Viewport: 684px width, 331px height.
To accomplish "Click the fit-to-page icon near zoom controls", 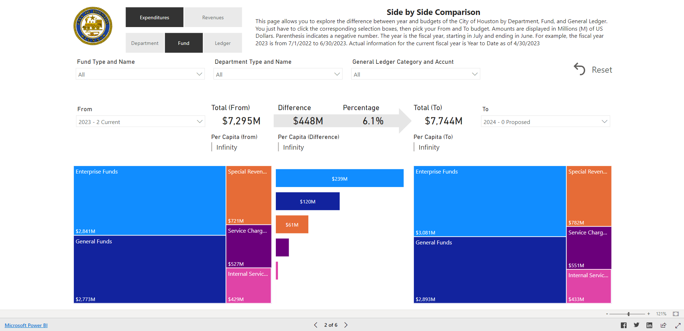I will (x=675, y=314).
